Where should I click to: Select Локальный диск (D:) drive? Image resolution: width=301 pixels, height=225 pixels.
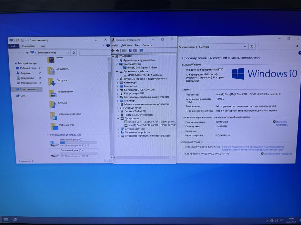[74, 153]
